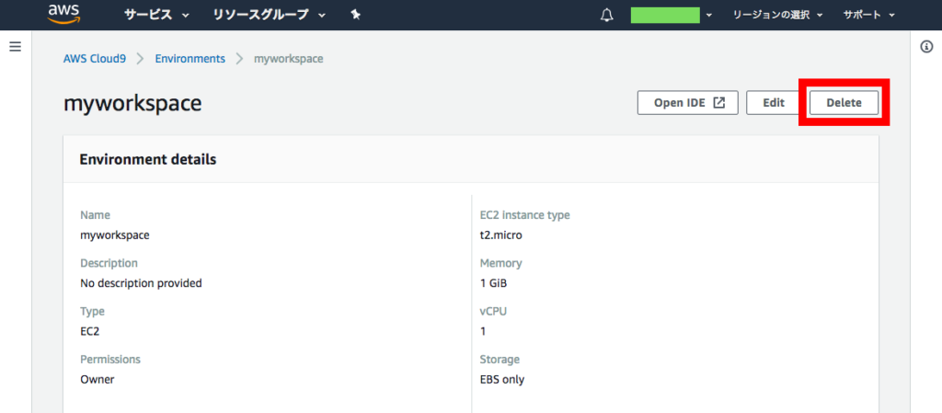
Task: Click the pin shortcut icon in the navbar
Action: coord(356,15)
